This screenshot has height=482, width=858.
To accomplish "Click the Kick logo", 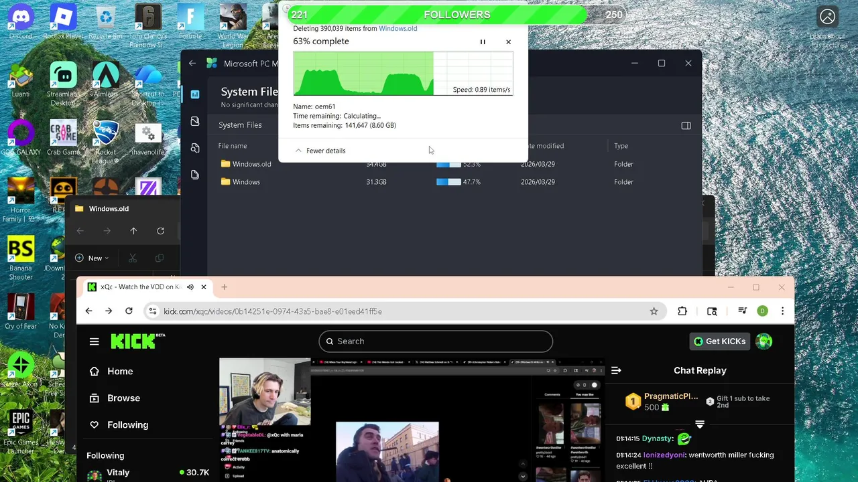I will pyautogui.click(x=137, y=341).
